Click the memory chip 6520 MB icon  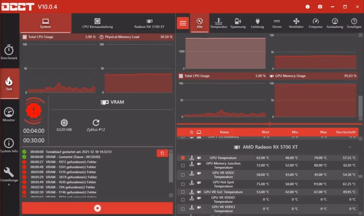(64, 122)
